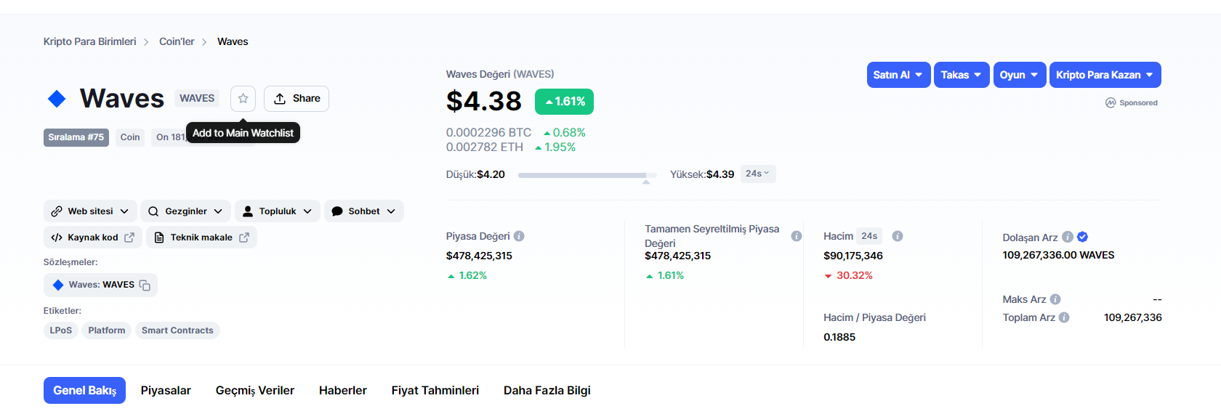Click the chat bubble icon in Sohbet
The image size is (1221, 414).
click(337, 211)
